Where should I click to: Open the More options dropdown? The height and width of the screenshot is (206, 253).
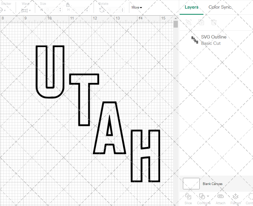137,7
